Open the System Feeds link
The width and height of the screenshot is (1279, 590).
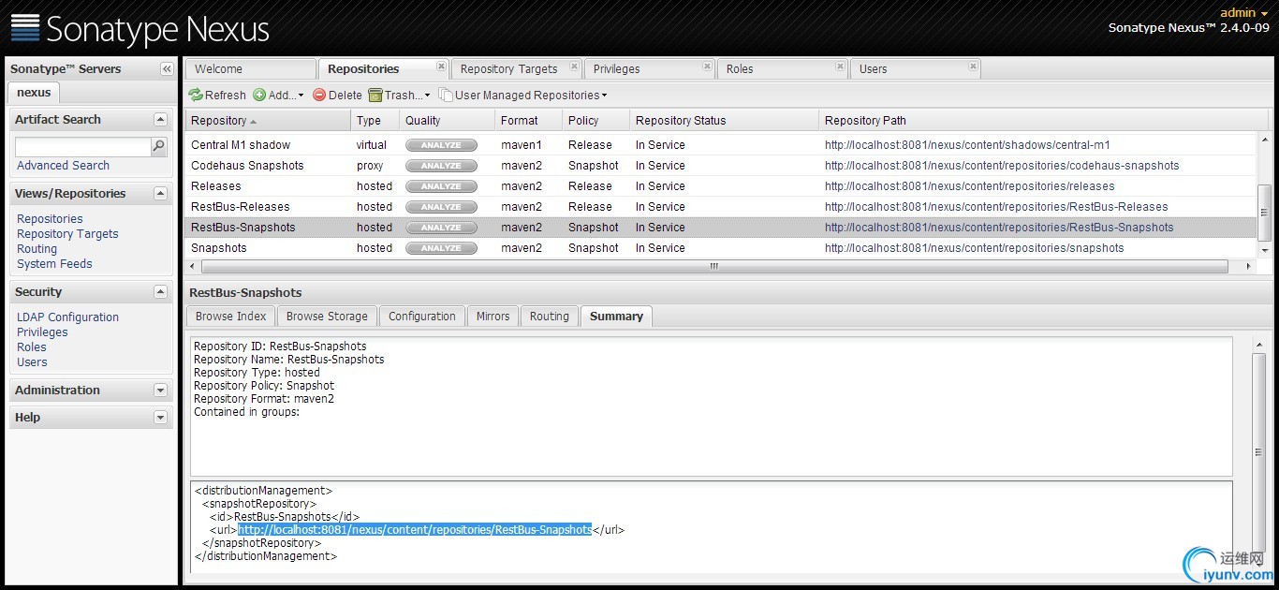54,264
